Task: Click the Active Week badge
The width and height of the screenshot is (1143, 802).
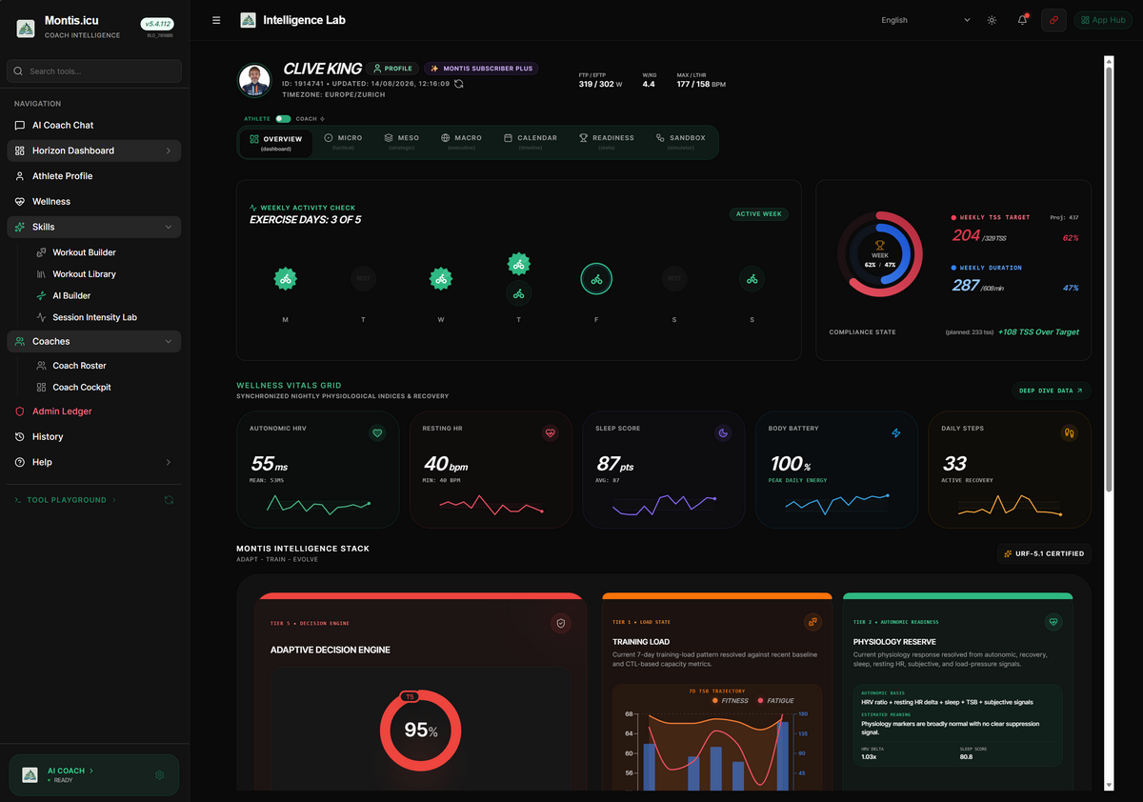Action: [758, 214]
